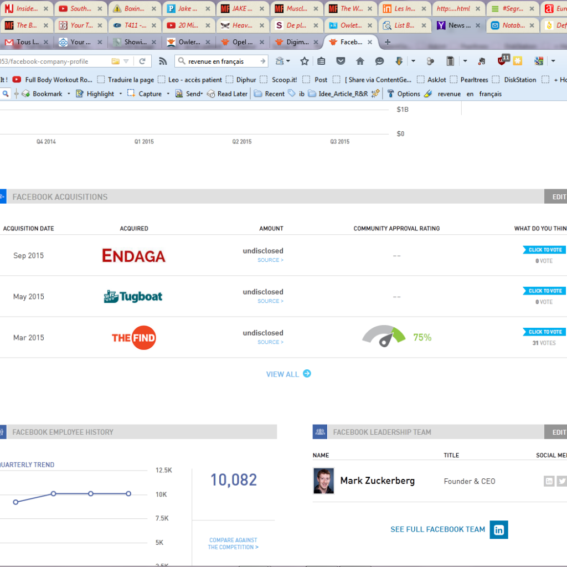Viewport: 567px width, 567px height.
Task: Open the Evernote elephant clipper icon
Action: point(481,61)
